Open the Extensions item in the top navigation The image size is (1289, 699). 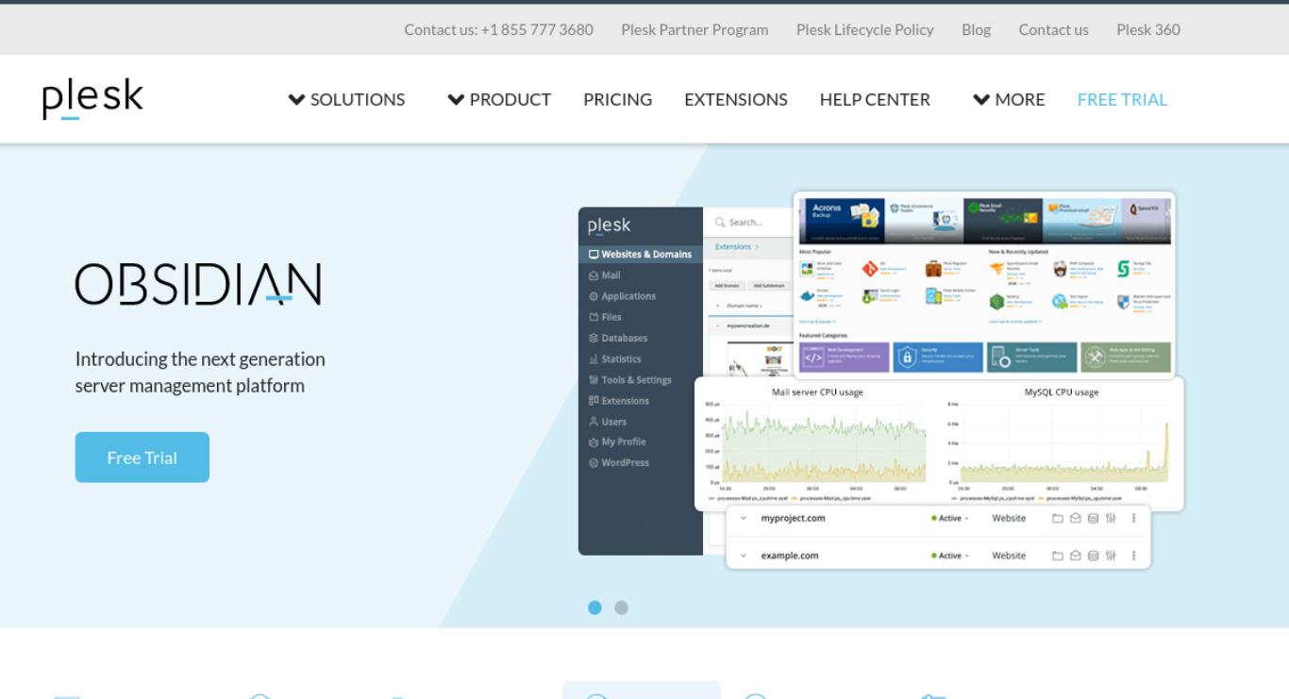coord(736,99)
